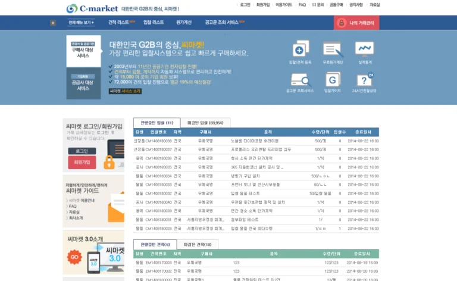This screenshot has height=281, width=457.
Task: Open bid CM1408180037 row
Action: pos(256,149)
